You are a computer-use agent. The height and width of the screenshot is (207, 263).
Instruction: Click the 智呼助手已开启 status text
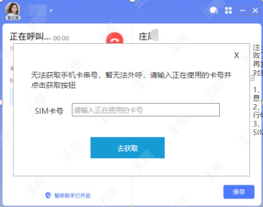click(x=72, y=195)
